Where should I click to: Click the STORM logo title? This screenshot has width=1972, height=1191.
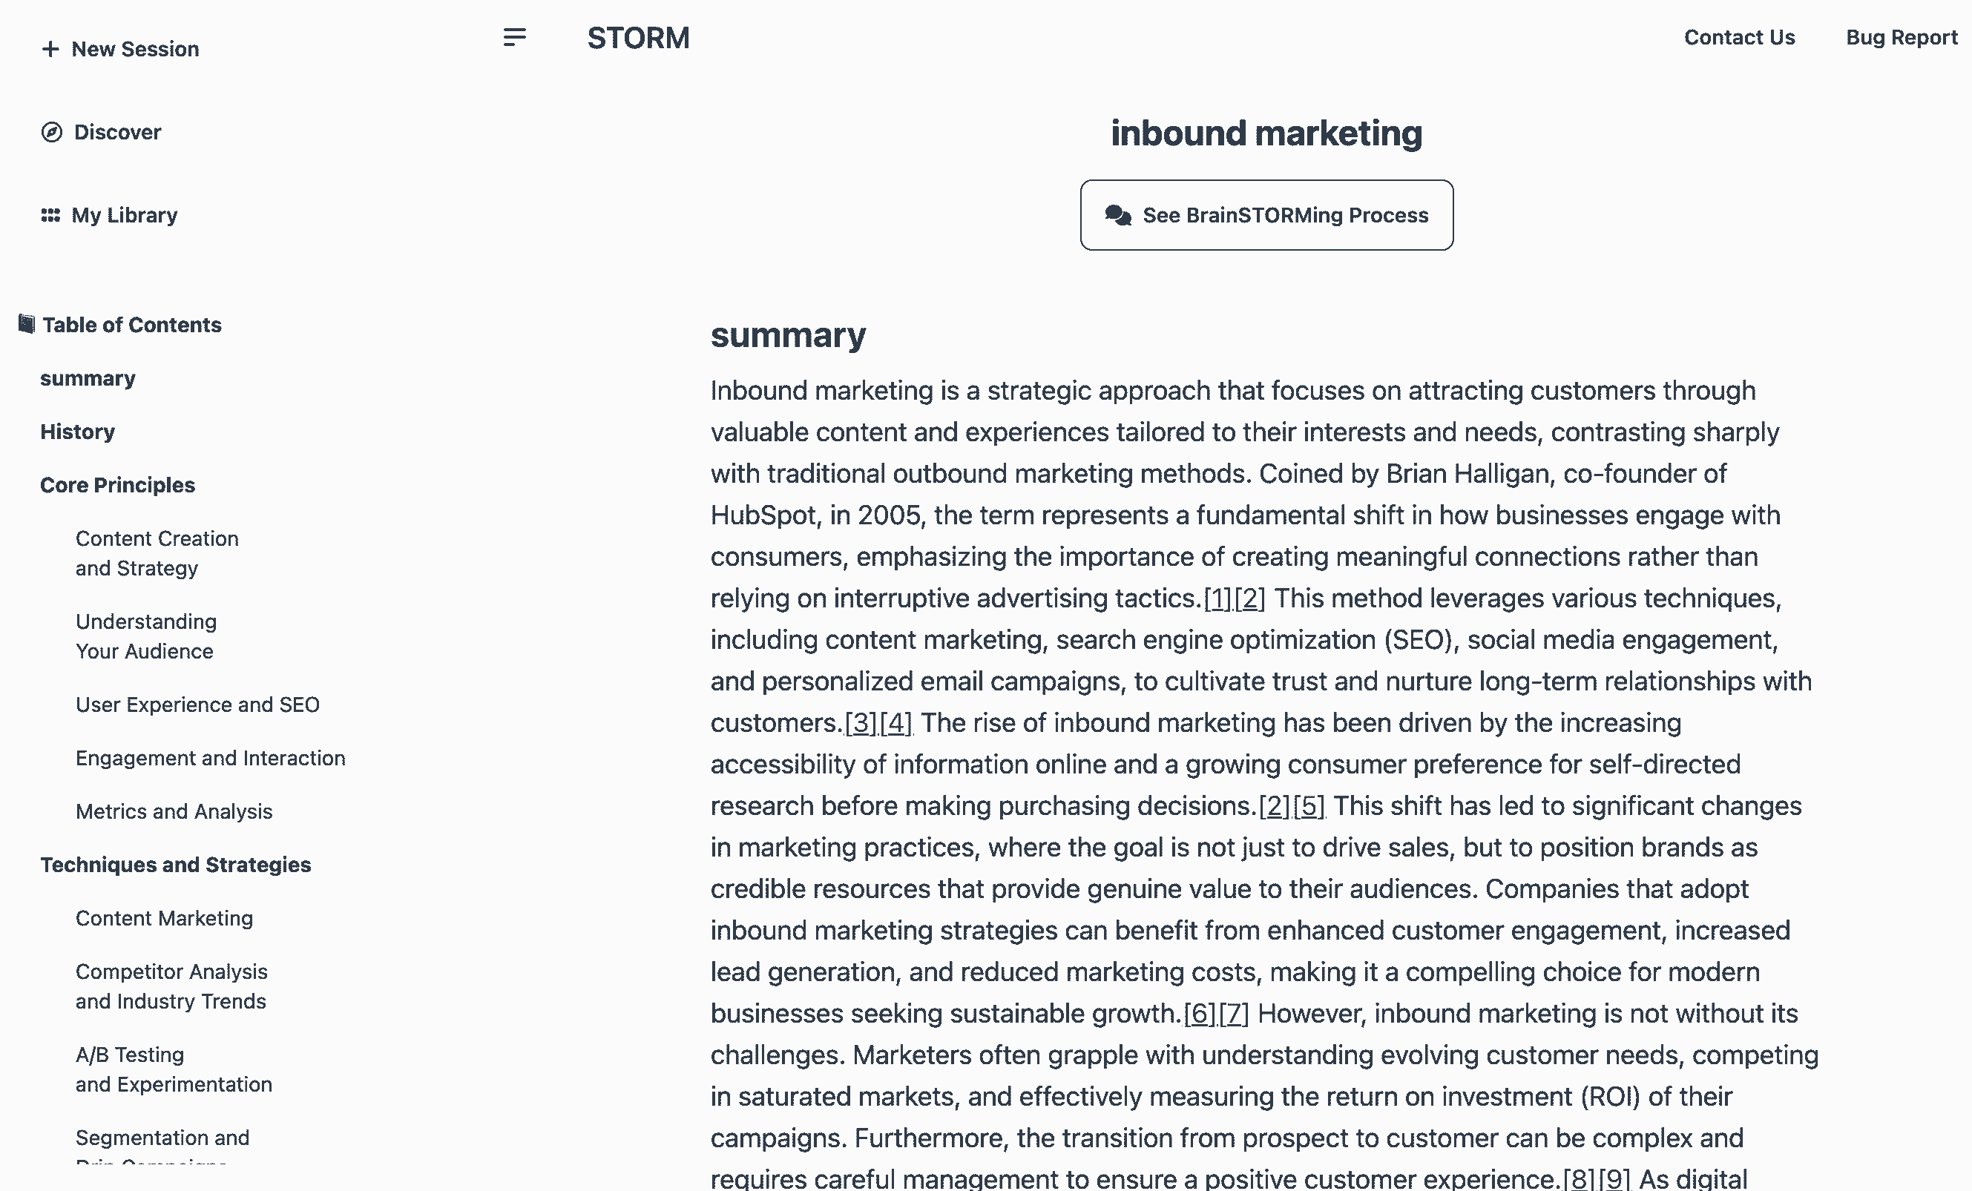coord(638,38)
